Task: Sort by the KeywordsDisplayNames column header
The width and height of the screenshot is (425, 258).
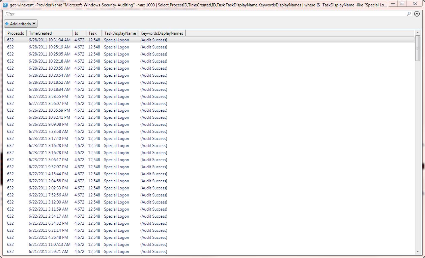Action: (163, 33)
